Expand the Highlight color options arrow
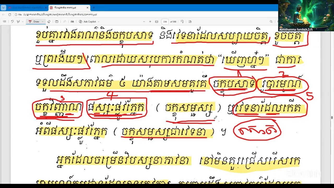 [23, 22]
